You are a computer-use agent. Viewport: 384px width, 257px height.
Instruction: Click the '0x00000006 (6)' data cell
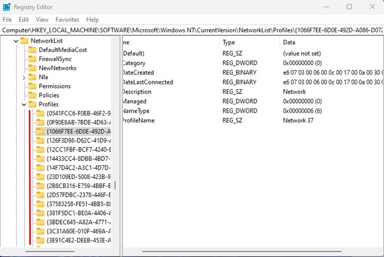coord(302,111)
